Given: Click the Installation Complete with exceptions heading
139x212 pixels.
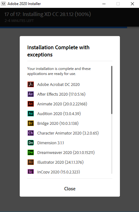Looking at the screenshot, I should point(58,51).
